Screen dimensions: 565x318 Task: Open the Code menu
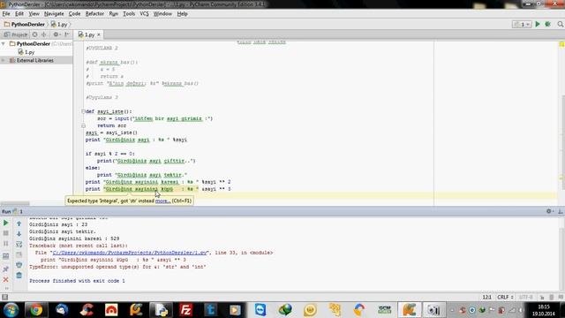click(x=74, y=14)
